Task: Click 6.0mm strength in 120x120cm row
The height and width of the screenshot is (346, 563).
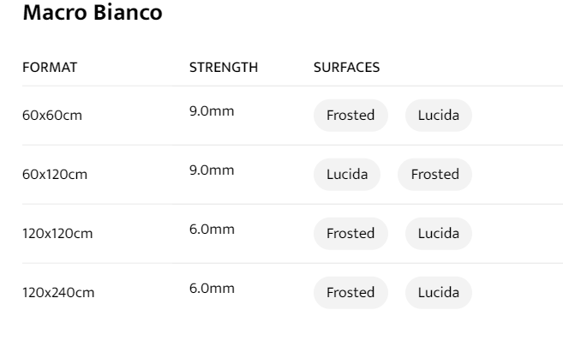Action: [x=212, y=230]
